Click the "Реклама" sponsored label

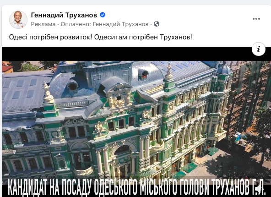(x=43, y=24)
